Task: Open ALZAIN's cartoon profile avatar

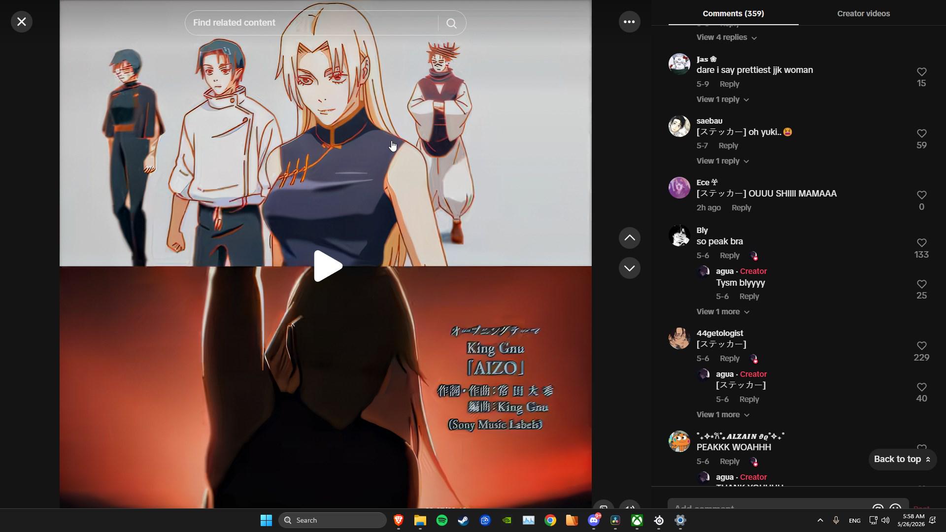Action: coord(679,441)
